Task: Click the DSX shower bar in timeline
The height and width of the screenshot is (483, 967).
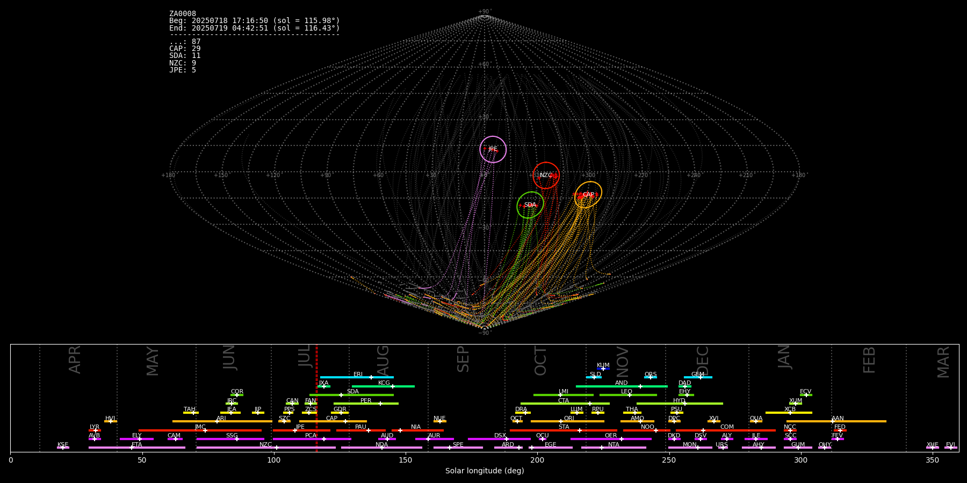Action: [499, 439]
